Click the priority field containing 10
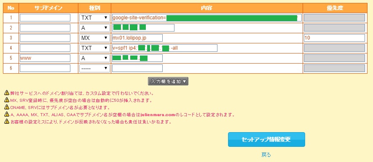Viewport: 373px width, 162px height. coord(334,38)
